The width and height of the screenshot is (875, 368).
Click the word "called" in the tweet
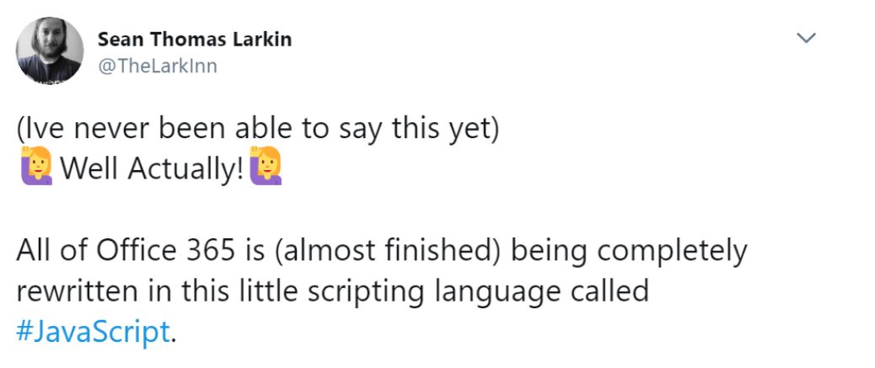tap(608, 291)
